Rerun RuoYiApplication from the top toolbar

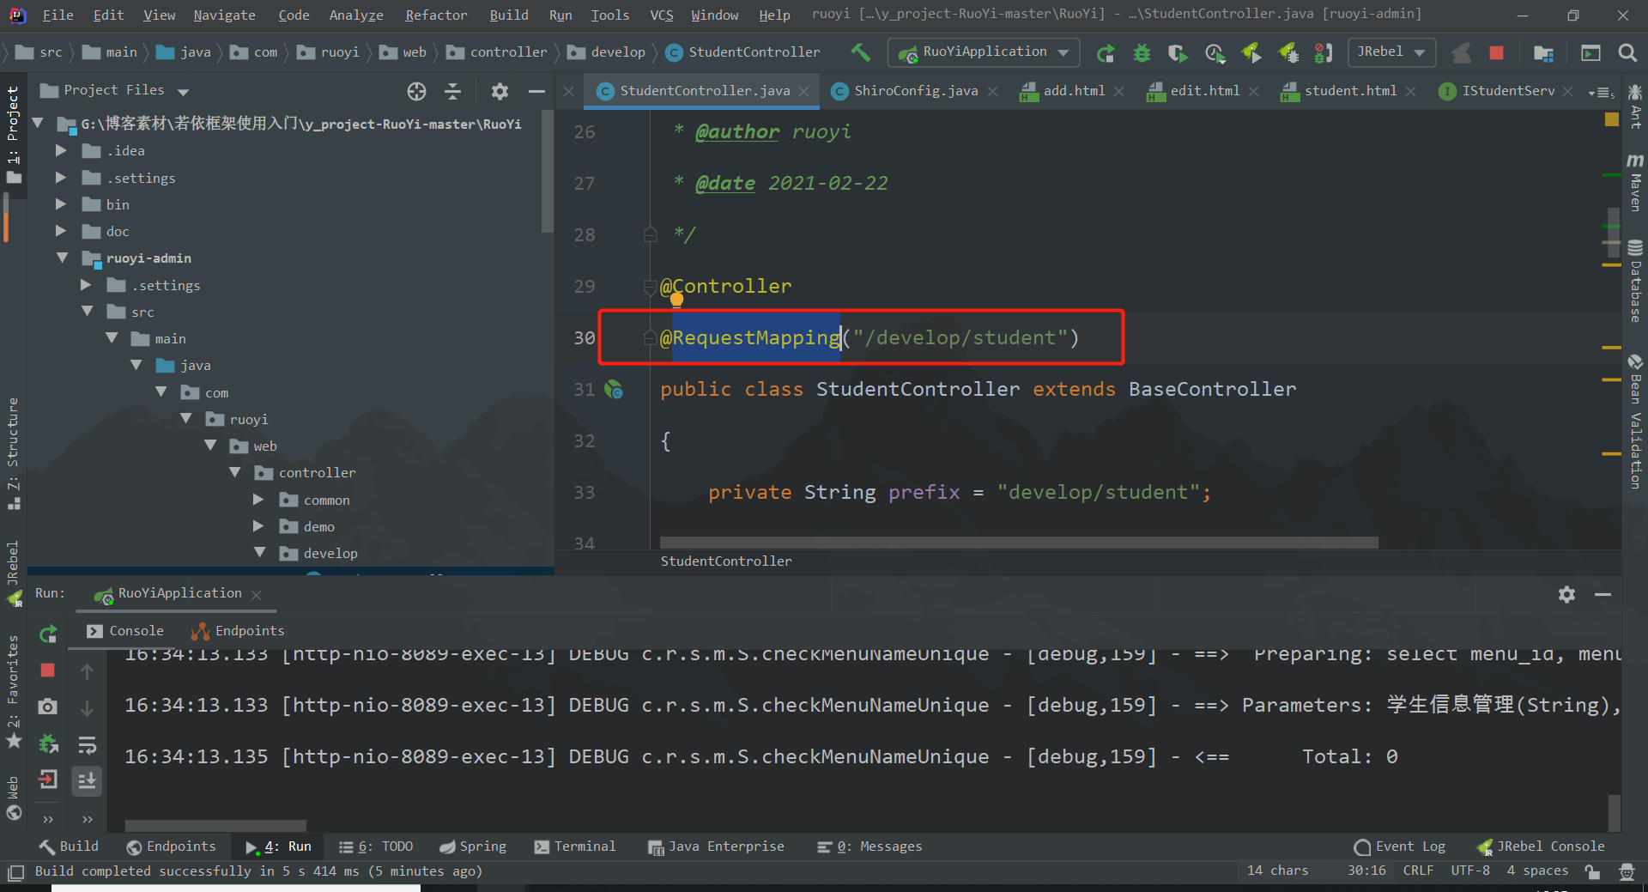coord(1106,53)
